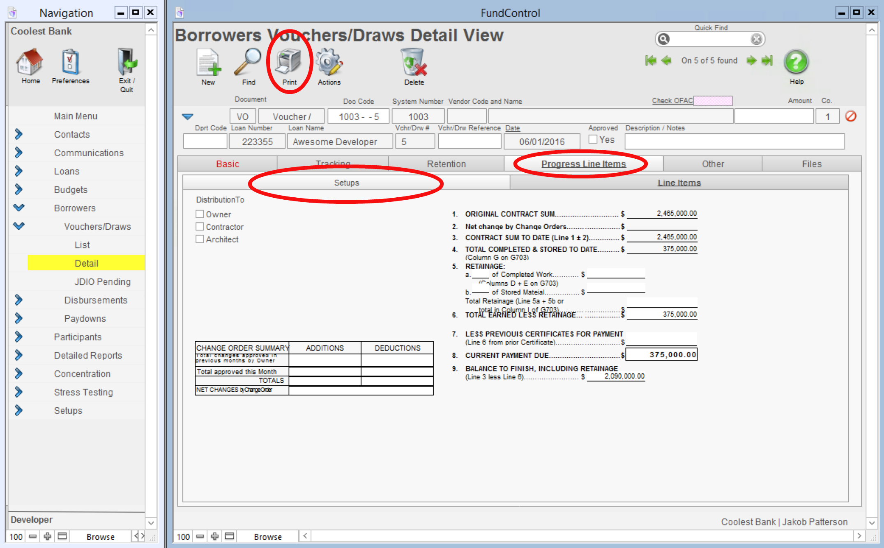Switch to the Basic tab

coord(228,164)
